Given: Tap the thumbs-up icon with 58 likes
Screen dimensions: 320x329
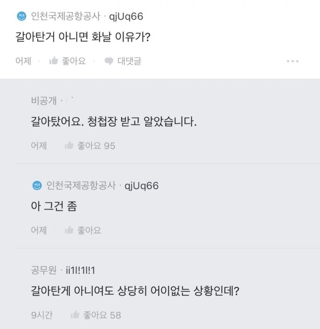Looking at the screenshot, I should pos(75,315).
